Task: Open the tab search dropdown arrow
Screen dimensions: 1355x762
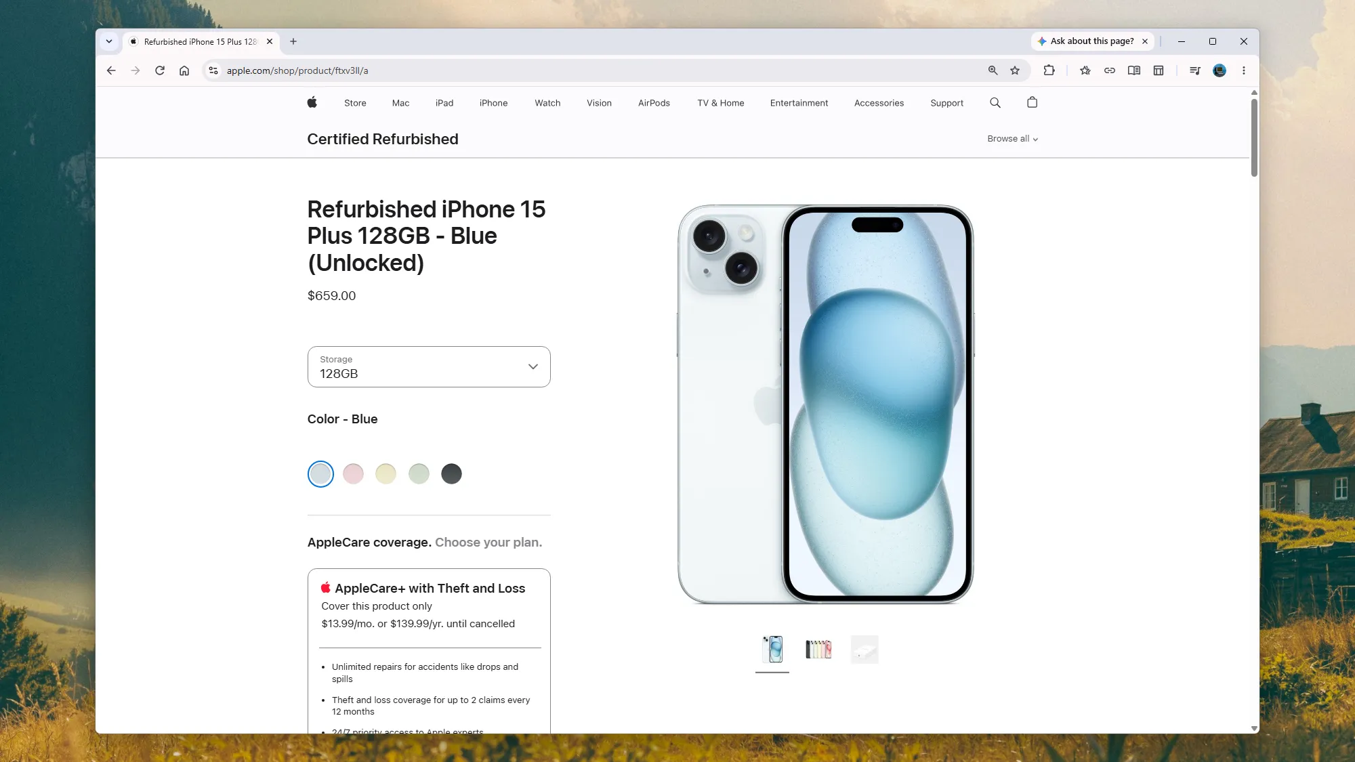Action: 109,41
